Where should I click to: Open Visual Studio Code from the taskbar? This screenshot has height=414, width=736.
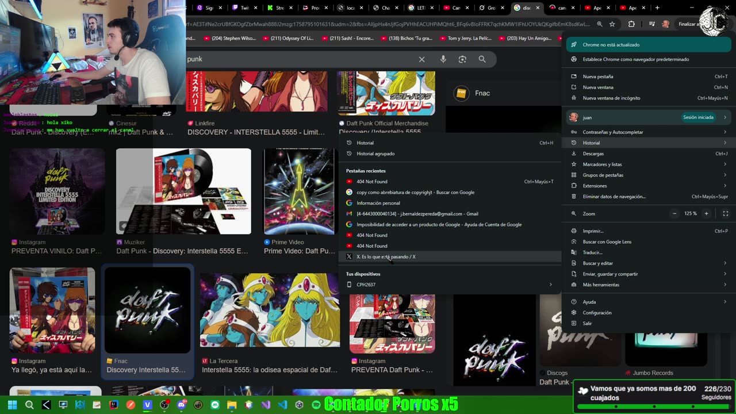pos(282,405)
